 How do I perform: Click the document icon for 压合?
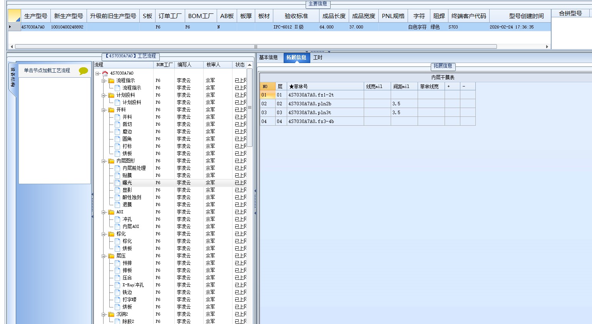coord(117,278)
